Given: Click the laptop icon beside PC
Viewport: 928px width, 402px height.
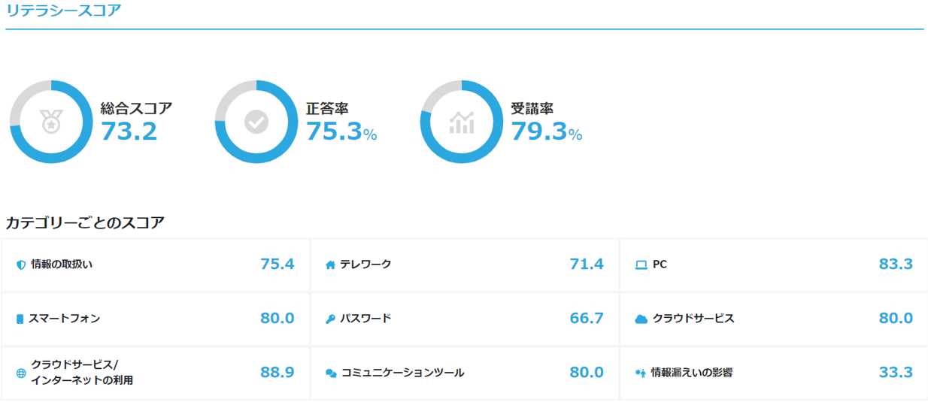Looking at the screenshot, I should [x=641, y=265].
